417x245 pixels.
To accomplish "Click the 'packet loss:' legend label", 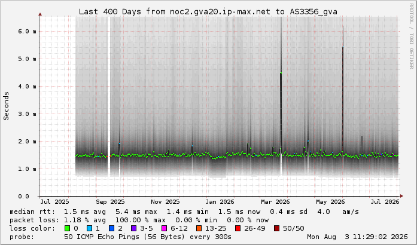I will (x=34, y=220).
